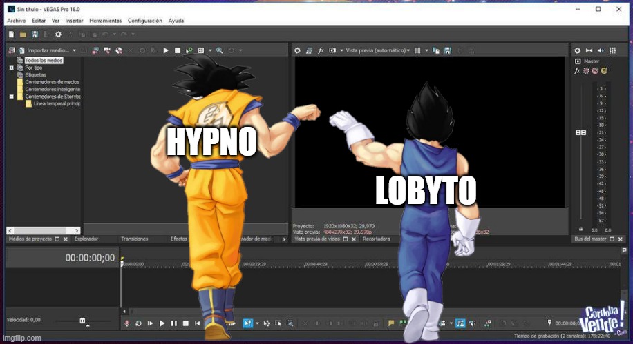Open the Herramientas menu

pyautogui.click(x=105, y=21)
